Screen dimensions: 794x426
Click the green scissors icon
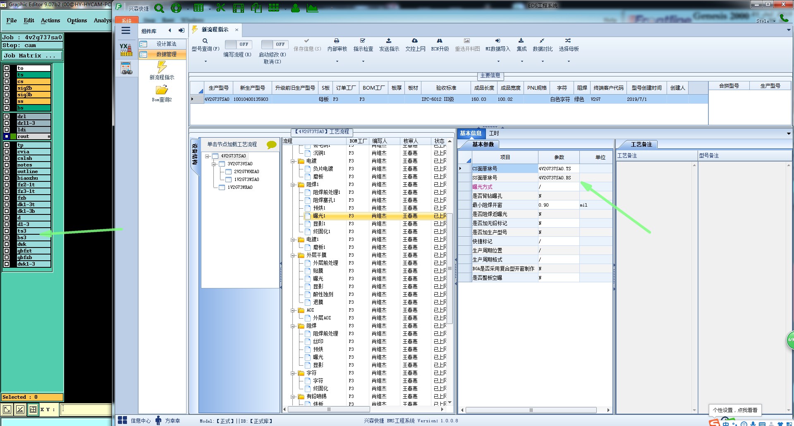coord(221,8)
